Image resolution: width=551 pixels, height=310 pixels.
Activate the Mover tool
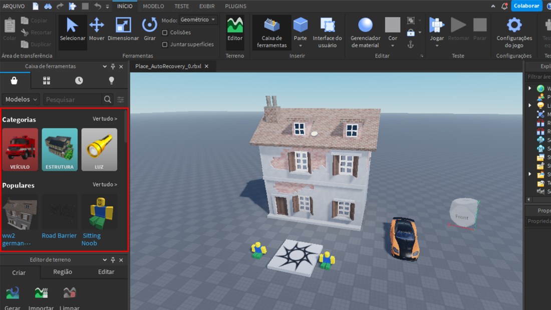point(97,30)
